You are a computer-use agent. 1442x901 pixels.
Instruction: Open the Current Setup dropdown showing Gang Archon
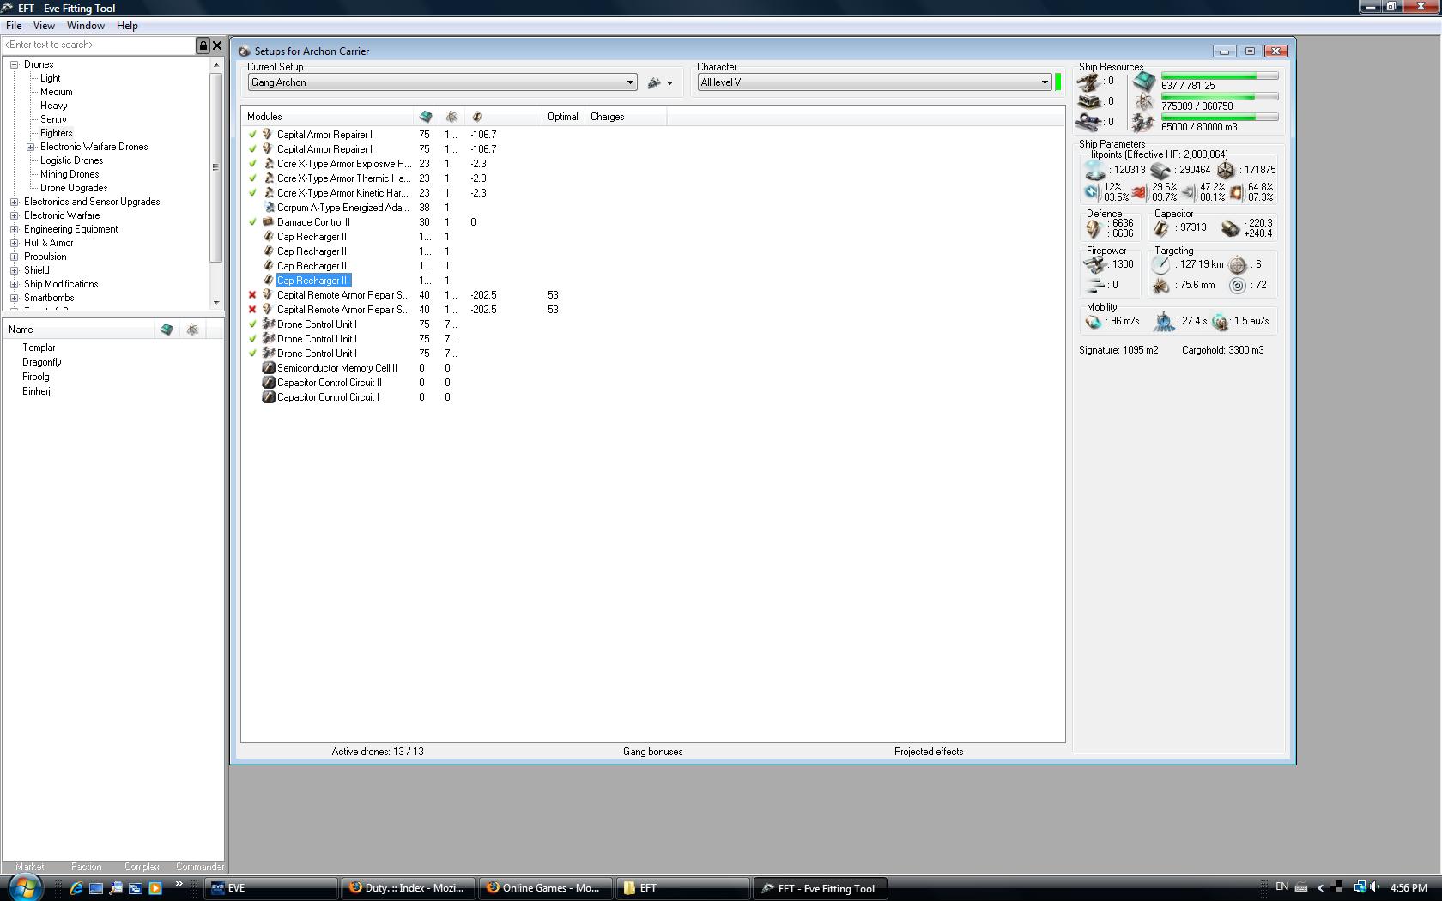click(442, 82)
